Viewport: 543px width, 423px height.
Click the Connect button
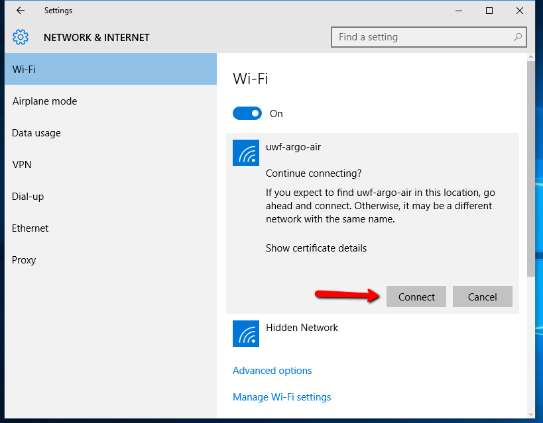[416, 297]
